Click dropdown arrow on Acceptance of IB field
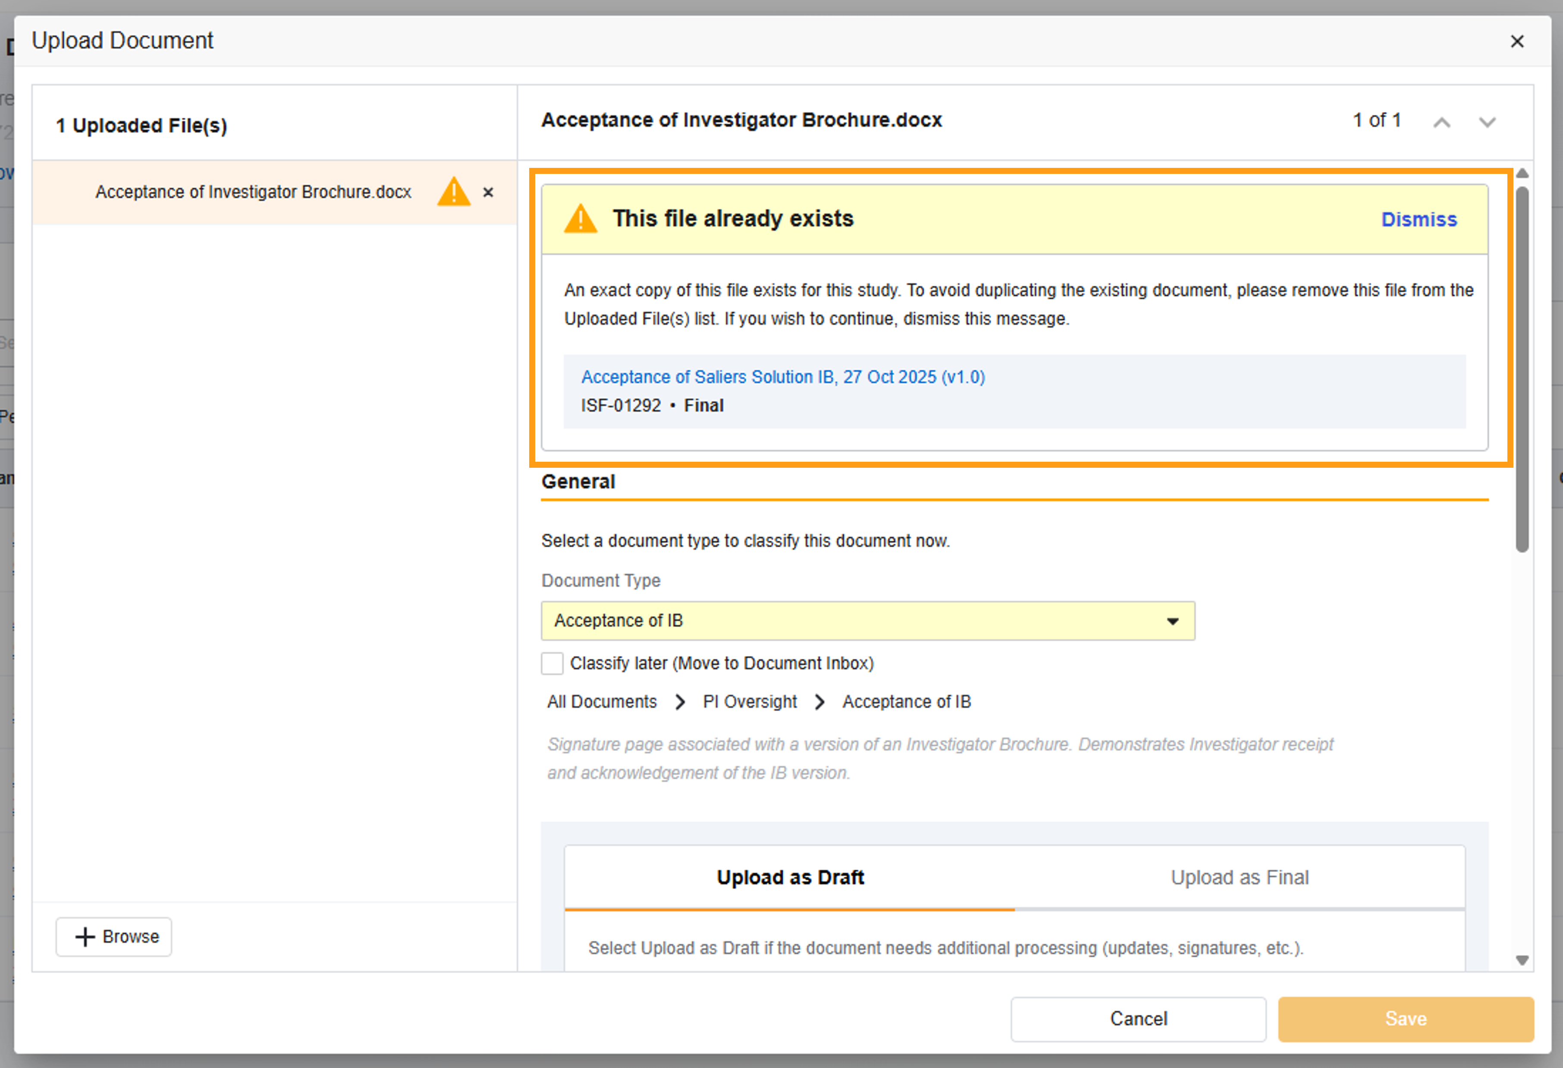 [1172, 621]
